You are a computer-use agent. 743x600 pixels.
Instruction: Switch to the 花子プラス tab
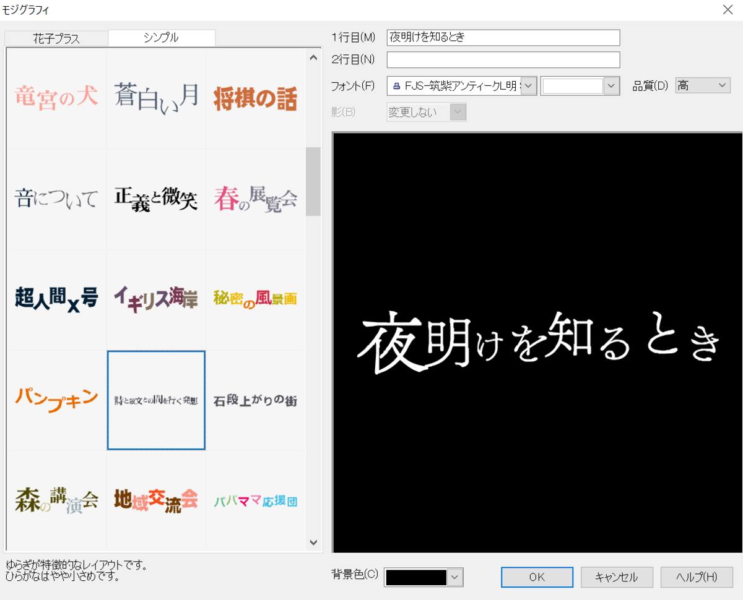click(x=56, y=38)
